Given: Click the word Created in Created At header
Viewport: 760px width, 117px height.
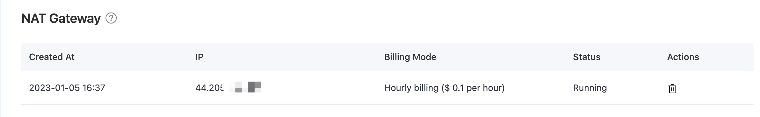Looking at the screenshot, I should pyautogui.click(x=46, y=57).
